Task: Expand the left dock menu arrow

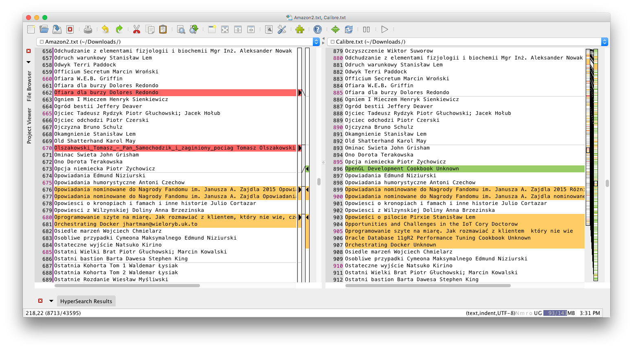Action: [29, 62]
